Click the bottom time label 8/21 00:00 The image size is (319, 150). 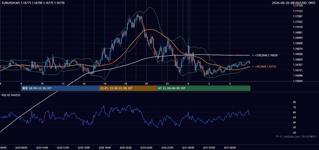coord(188,148)
